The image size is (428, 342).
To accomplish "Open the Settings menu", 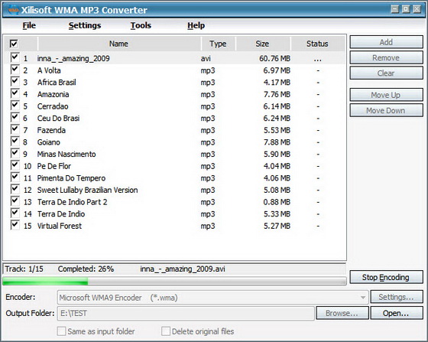I will [x=85, y=25].
